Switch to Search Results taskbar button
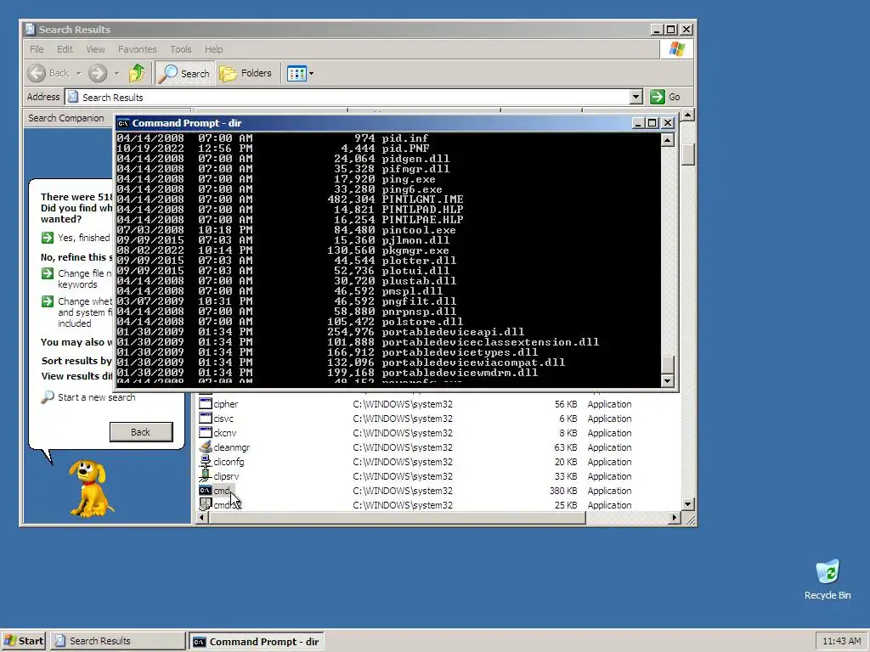The width and height of the screenshot is (870, 652). point(117,641)
